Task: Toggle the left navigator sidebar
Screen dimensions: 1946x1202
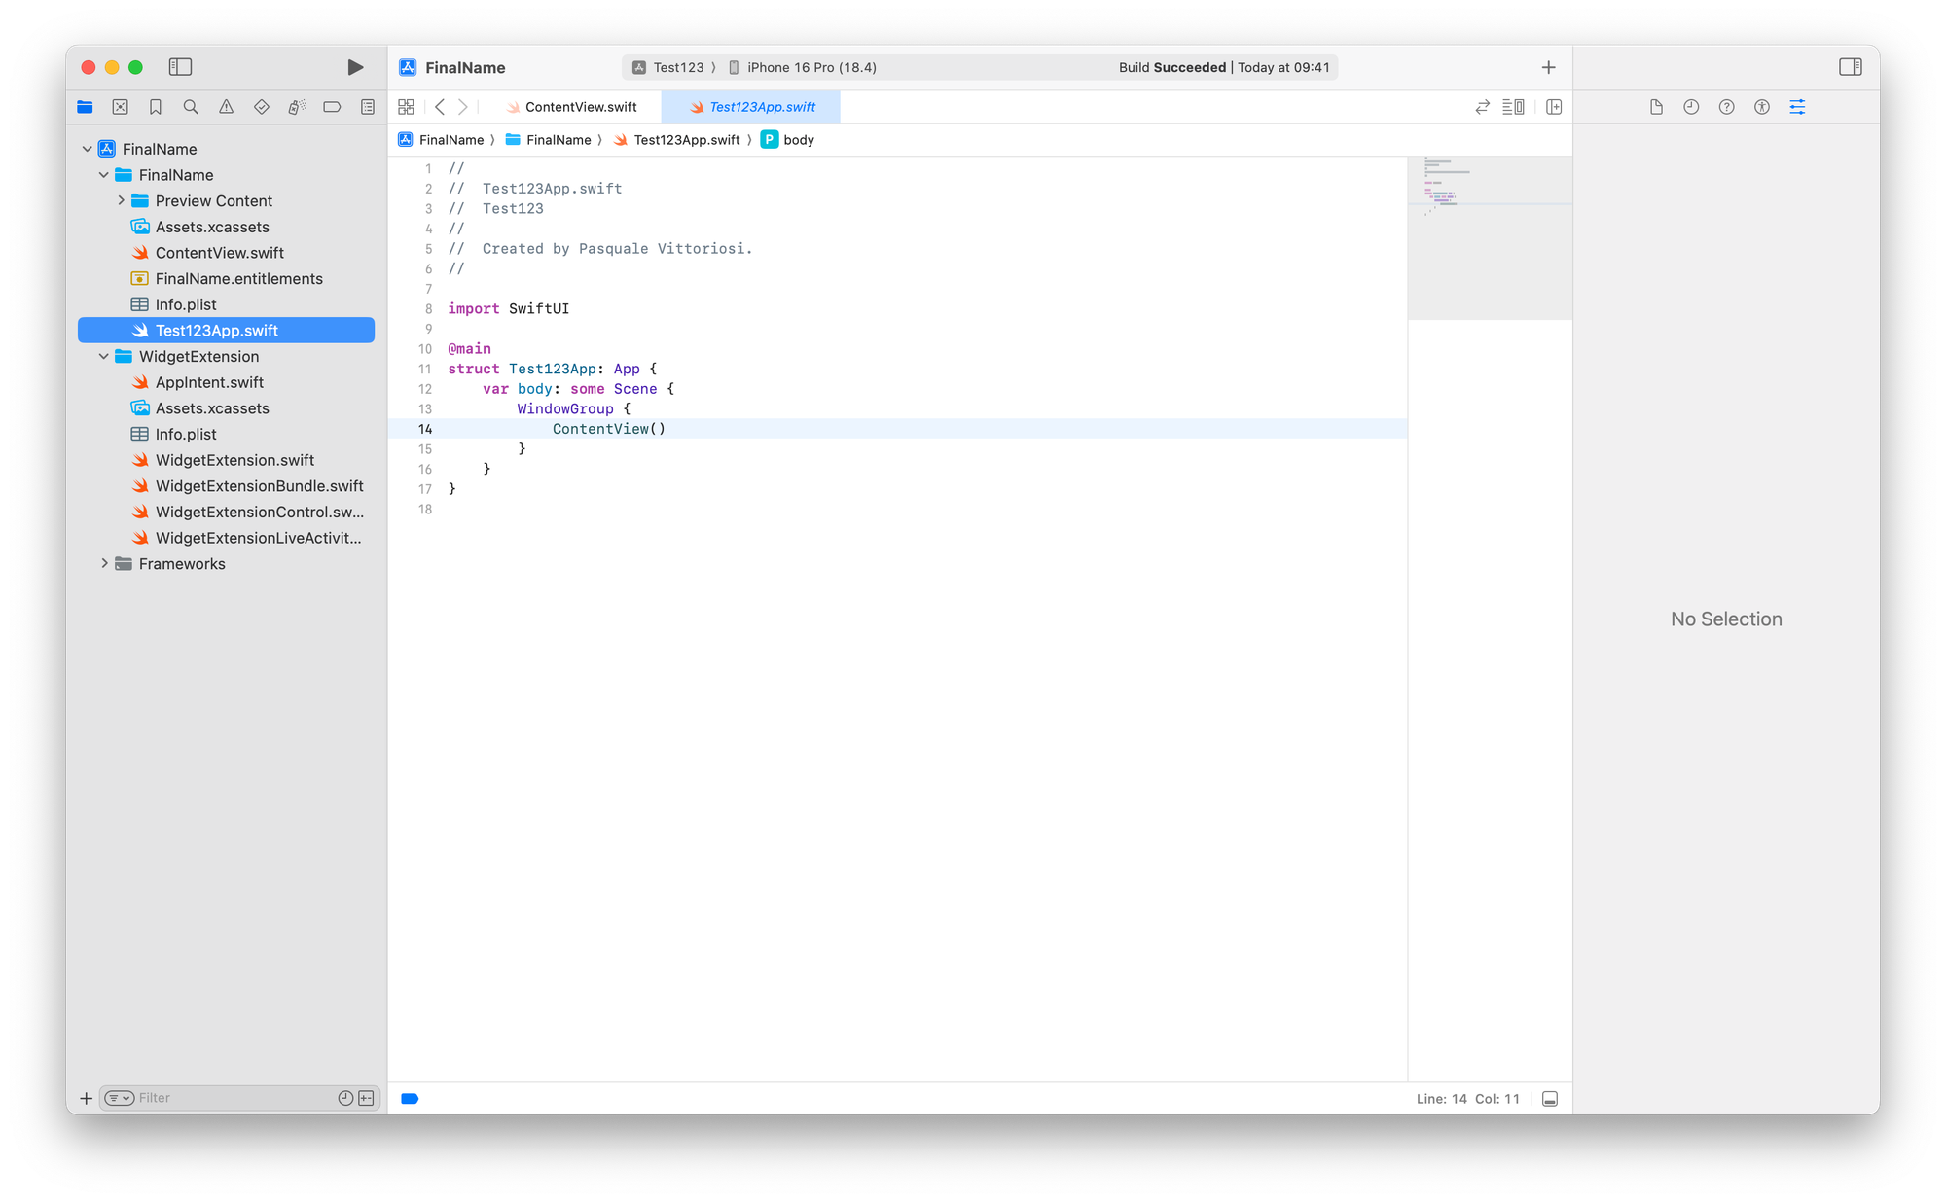Action: coord(180,67)
